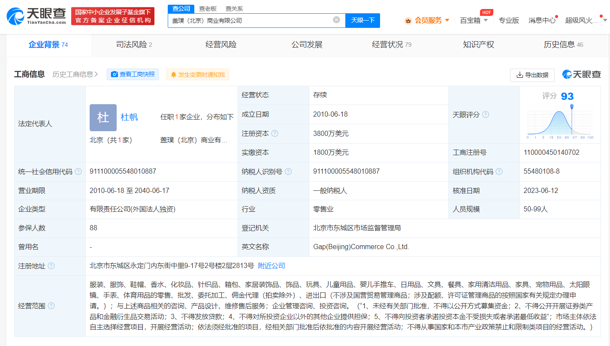Screen dimensions: 610x346
Task: Open help icon next to 注册地址
Action: (51, 266)
